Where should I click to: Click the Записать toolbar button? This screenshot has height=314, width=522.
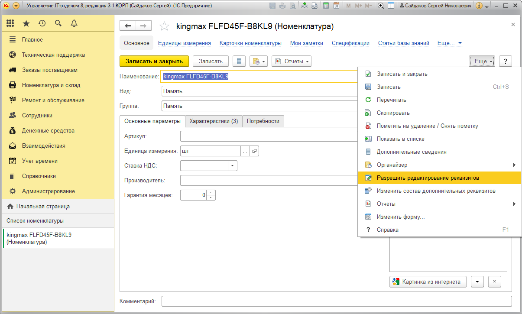pos(211,62)
